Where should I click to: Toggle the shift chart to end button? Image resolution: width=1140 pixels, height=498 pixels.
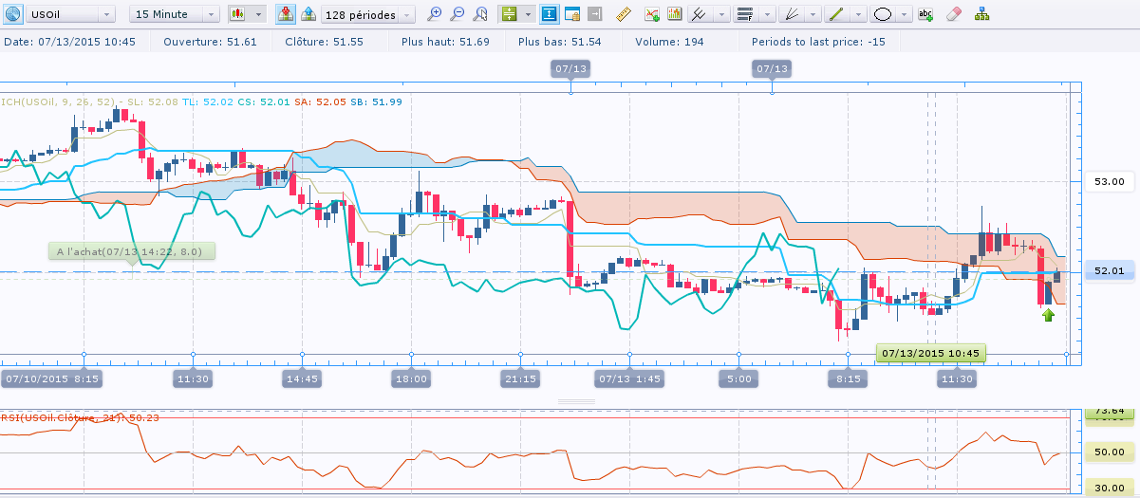(593, 14)
